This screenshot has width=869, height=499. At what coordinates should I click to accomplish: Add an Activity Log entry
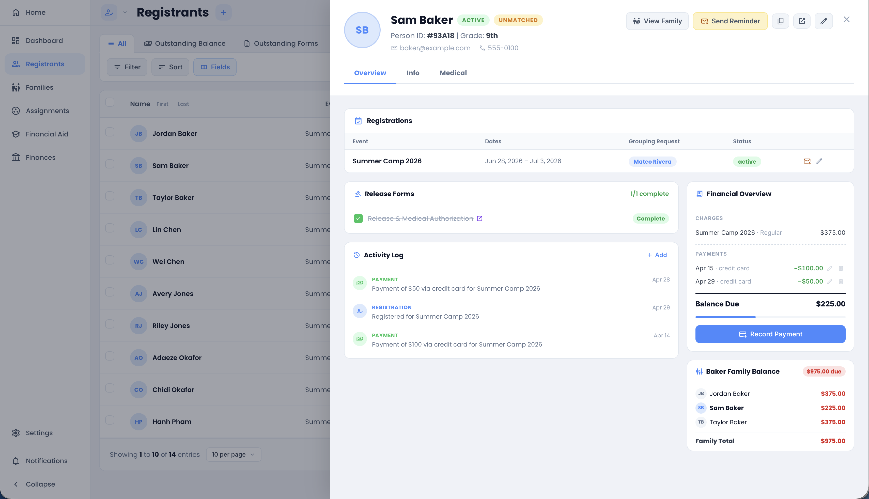657,255
